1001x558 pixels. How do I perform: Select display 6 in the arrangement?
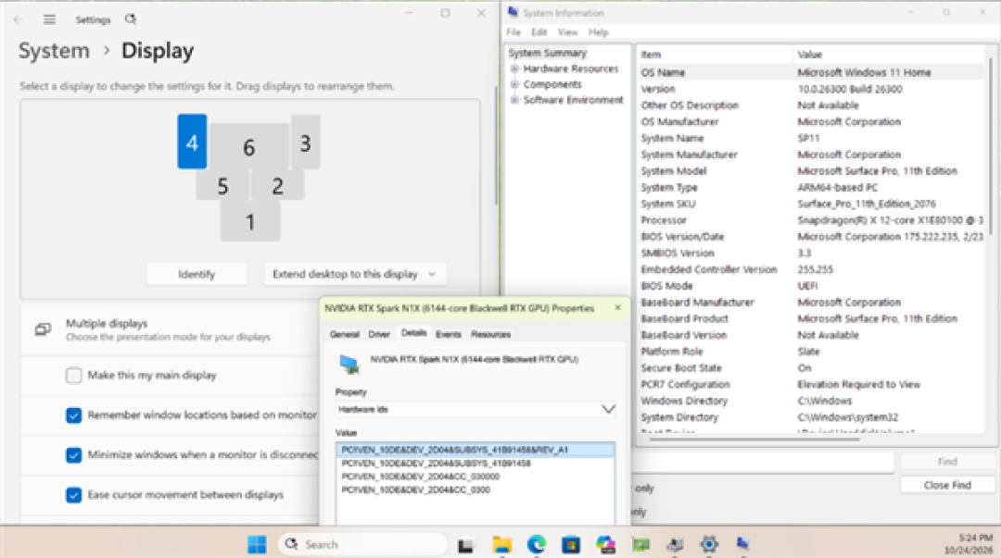pyautogui.click(x=249, y=147)
